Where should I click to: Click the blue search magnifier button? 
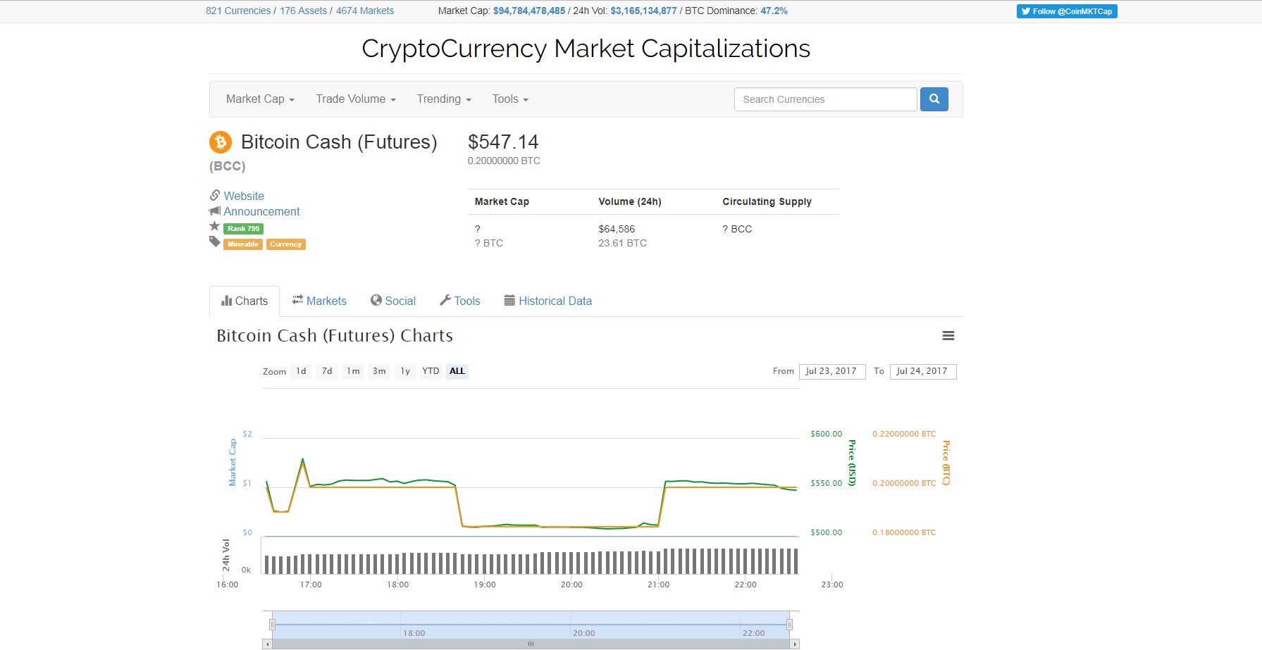[934, 99]
